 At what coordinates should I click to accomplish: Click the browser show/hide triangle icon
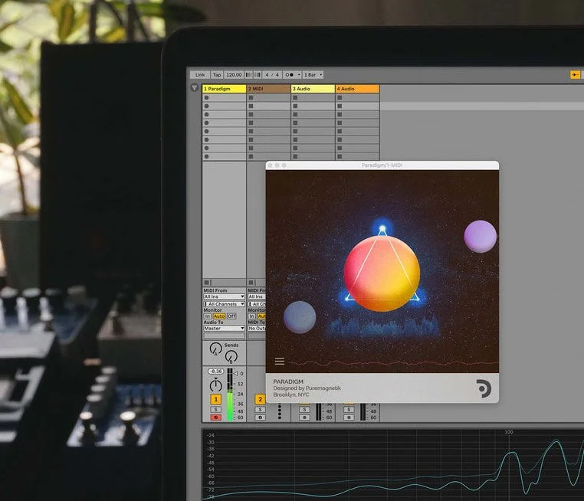coord(194,88)
